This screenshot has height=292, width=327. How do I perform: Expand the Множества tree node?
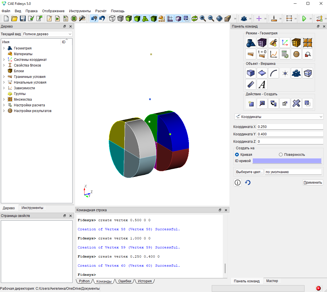coord(4,99)
